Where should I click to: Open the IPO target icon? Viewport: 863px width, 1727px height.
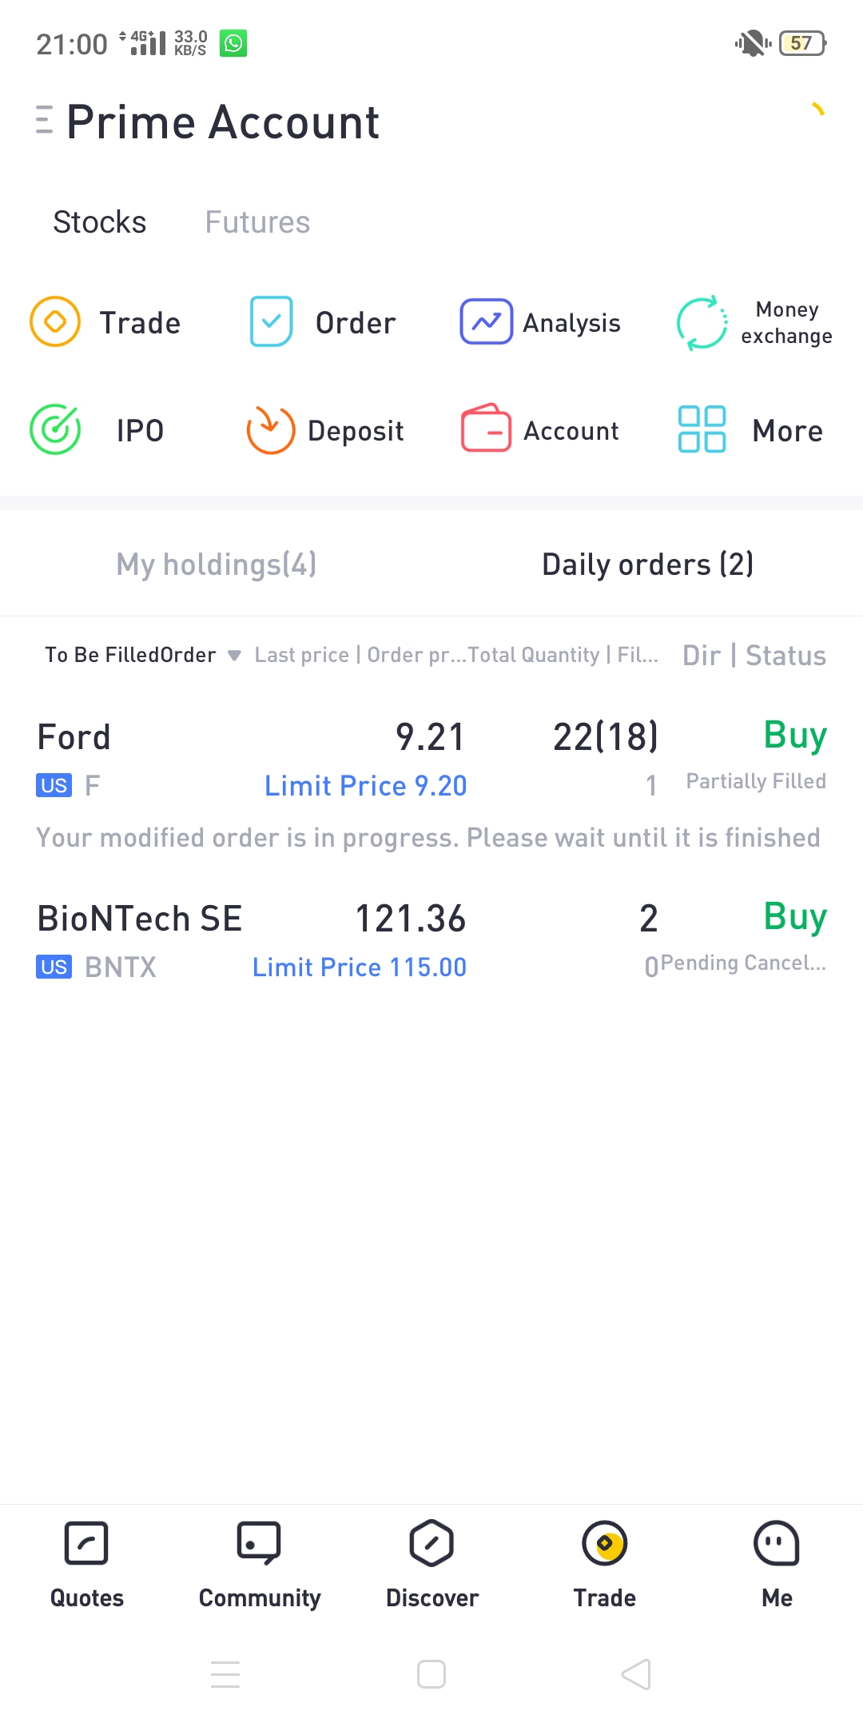coord(55,430)
